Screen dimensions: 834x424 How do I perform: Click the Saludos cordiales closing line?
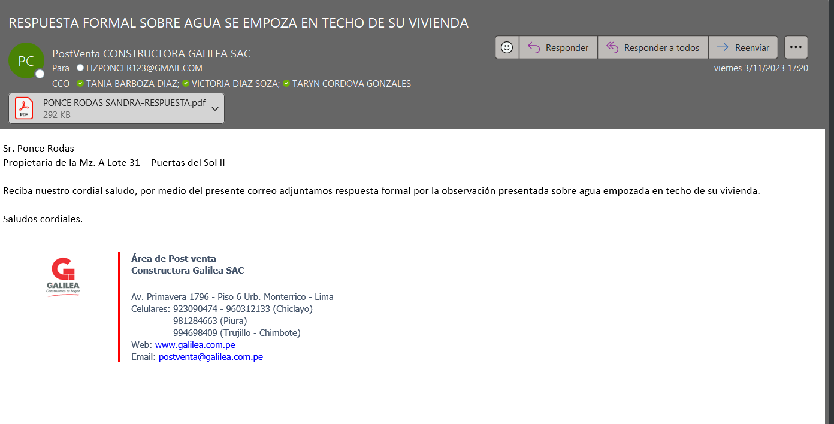tap(43, 219)
